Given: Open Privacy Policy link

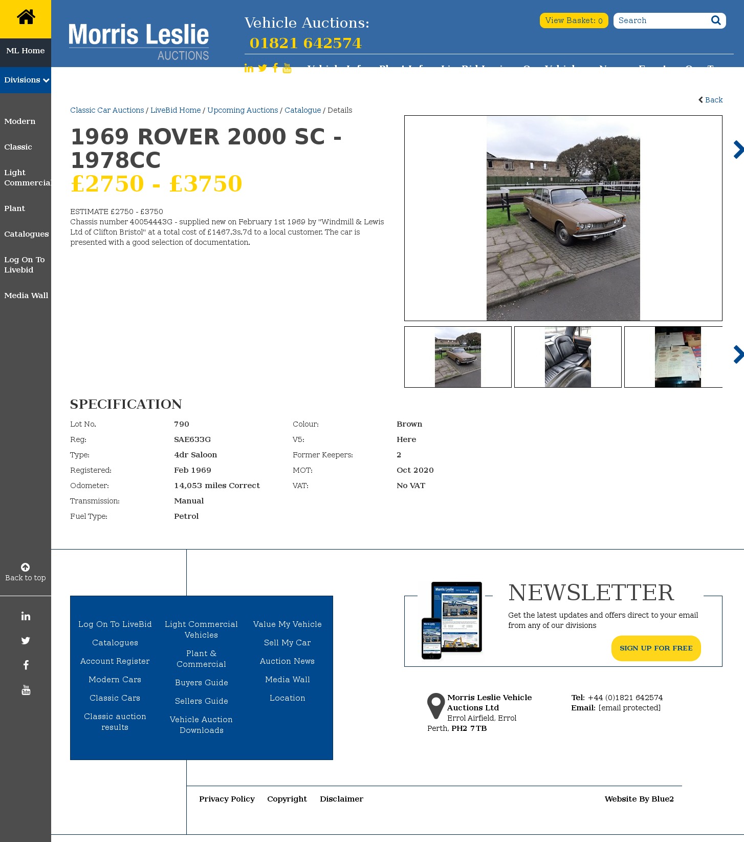Looking at the screenshot, I should click(x=227, y=799).
